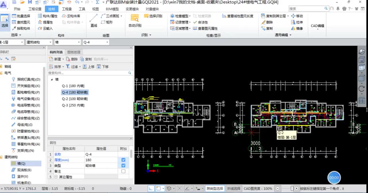Click 上移 move up in component list
Viewport: 368px width, 193px height.
89,67
